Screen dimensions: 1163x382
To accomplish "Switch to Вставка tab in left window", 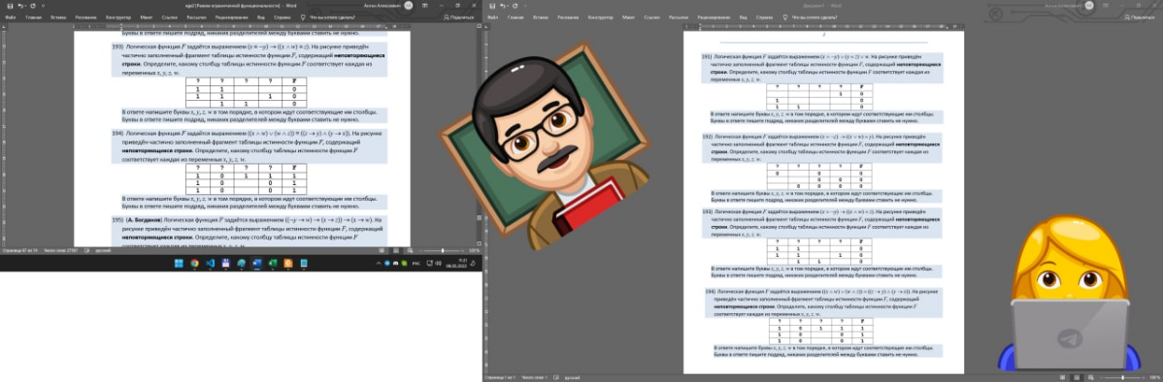I will (x=58, y=17).
